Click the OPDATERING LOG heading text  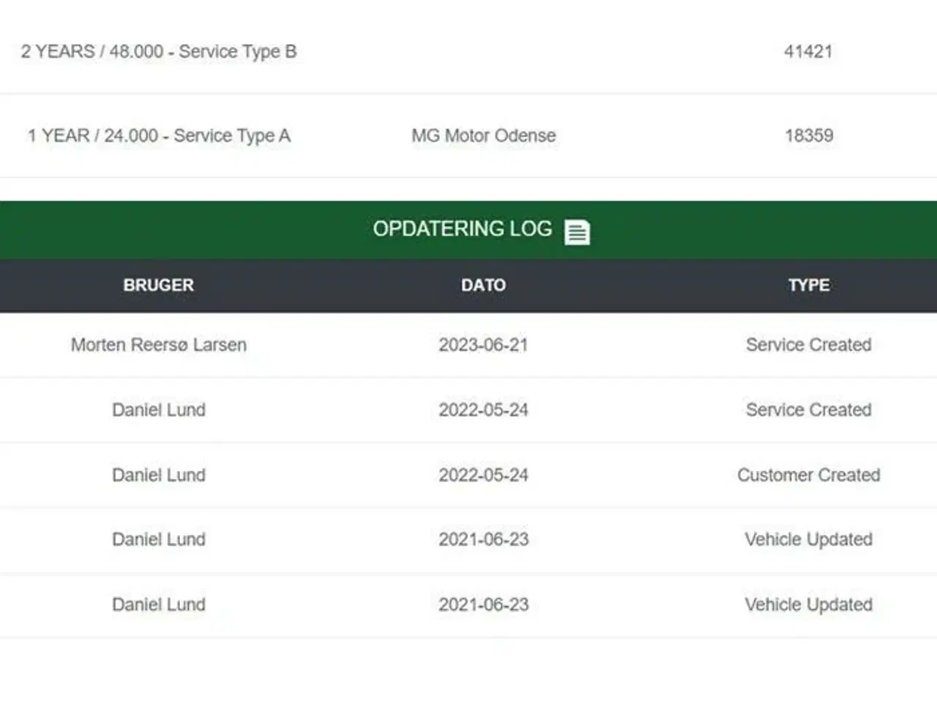[463, 229]
